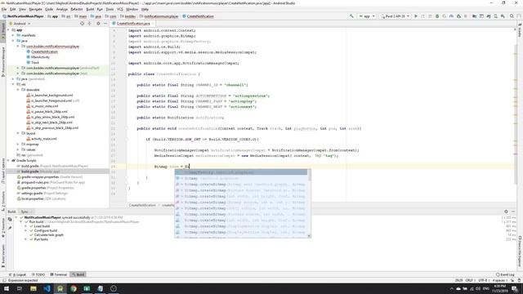
Task: Click the Scroll from Source target icon
Action: click(82, 24)
